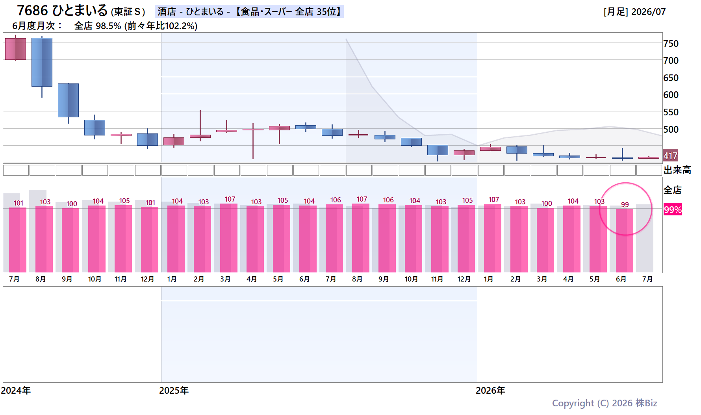Select the 107 value above August 2025 bar
Image resolution: width=701 pixels, height=415 pixels.
pyautogui.click(x=362, y=199)
